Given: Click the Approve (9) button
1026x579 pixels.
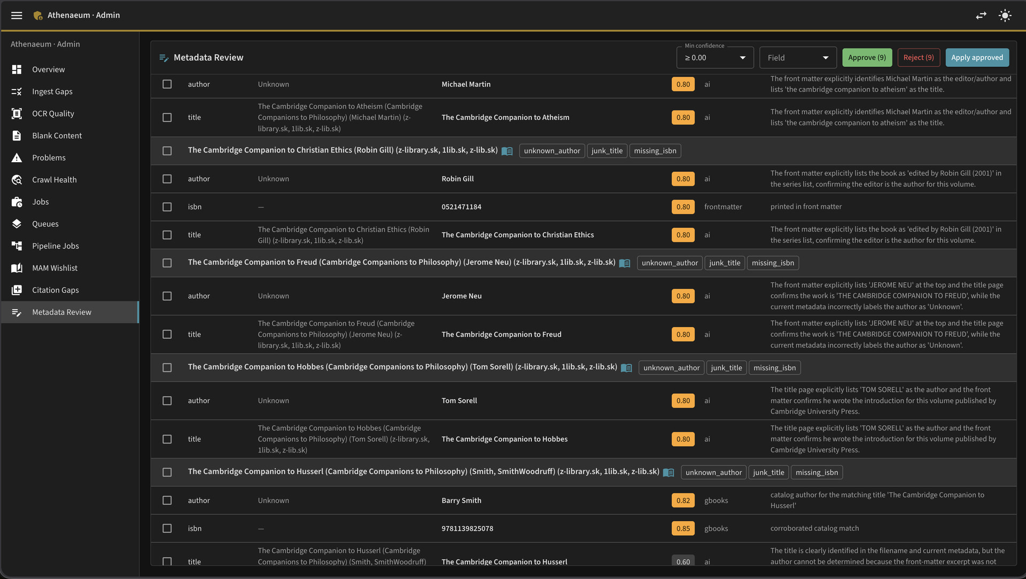Looking at the screenshot, I should point(867,58).
